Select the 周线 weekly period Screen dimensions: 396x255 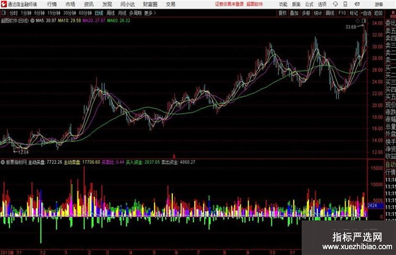[x=111, y=13]
